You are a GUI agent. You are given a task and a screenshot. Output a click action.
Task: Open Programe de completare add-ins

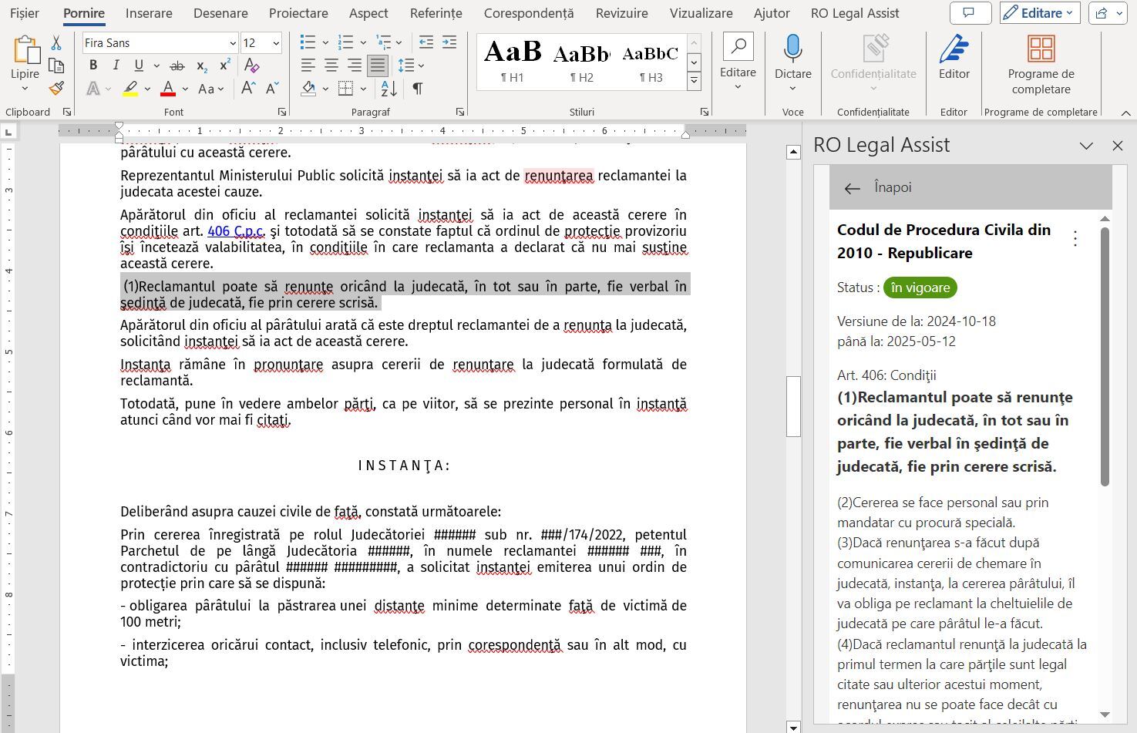(1041, 66)
